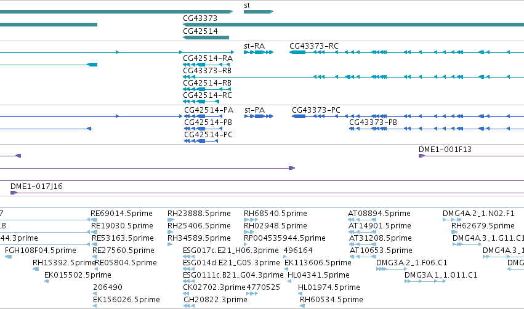Click DMG3A.2_1.F06.C1 label
The width and height of the screenshot is (524, 309).
point(412,263)
